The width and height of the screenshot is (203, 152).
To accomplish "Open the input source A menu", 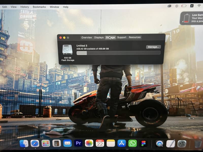I will click(x=192, y=6).
